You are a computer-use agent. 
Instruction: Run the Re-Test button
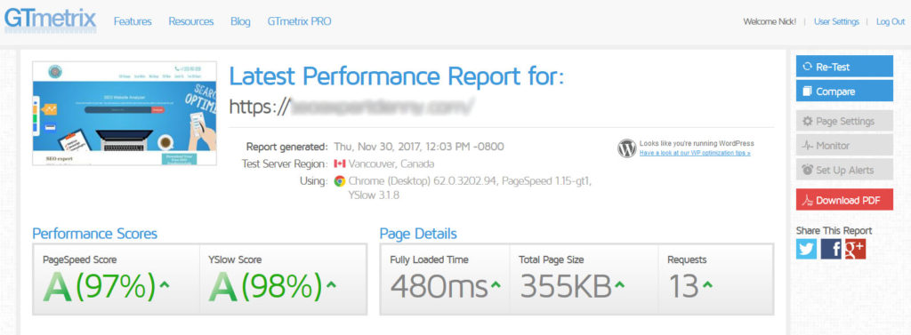(844, 66)
